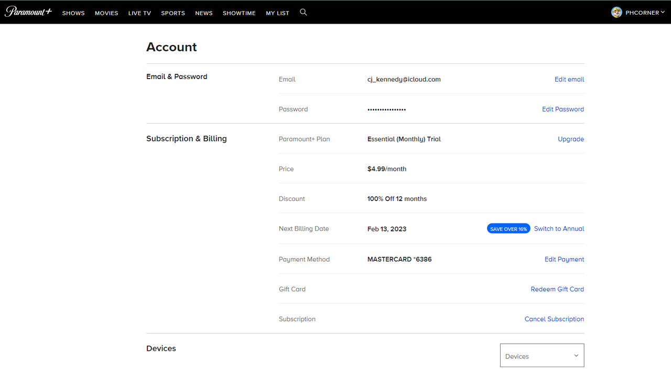Open Edit Payment link

click(x=564, y=259)
